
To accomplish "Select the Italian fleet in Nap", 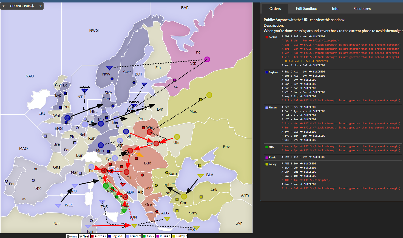I will click(x=124, y=211).
